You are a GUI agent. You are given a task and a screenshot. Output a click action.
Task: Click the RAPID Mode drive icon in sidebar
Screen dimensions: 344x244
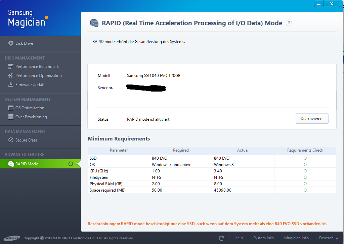click(11, 164)
